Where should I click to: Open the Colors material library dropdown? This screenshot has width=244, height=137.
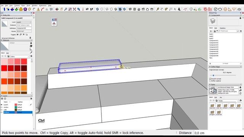click(19, 57)
